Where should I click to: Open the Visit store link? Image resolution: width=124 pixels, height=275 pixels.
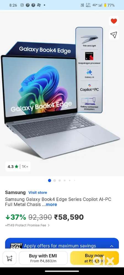[38, 193]
